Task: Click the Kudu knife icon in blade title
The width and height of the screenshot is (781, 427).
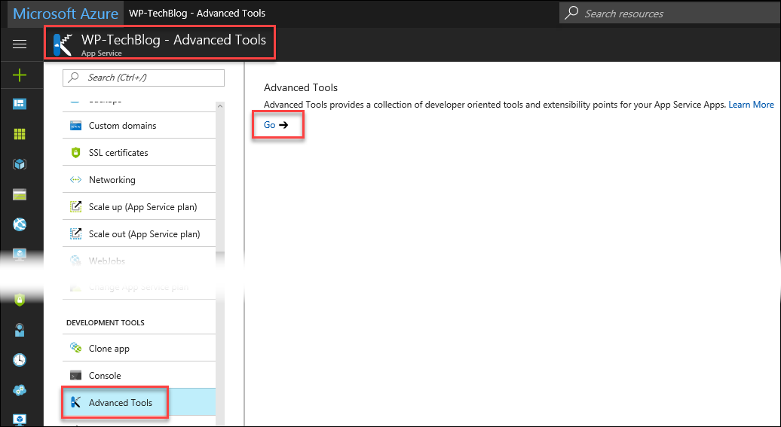Action: [63, 44]
